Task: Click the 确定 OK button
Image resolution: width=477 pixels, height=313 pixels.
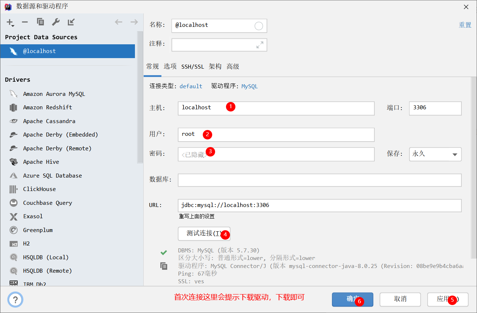Action: pos(353,300)
